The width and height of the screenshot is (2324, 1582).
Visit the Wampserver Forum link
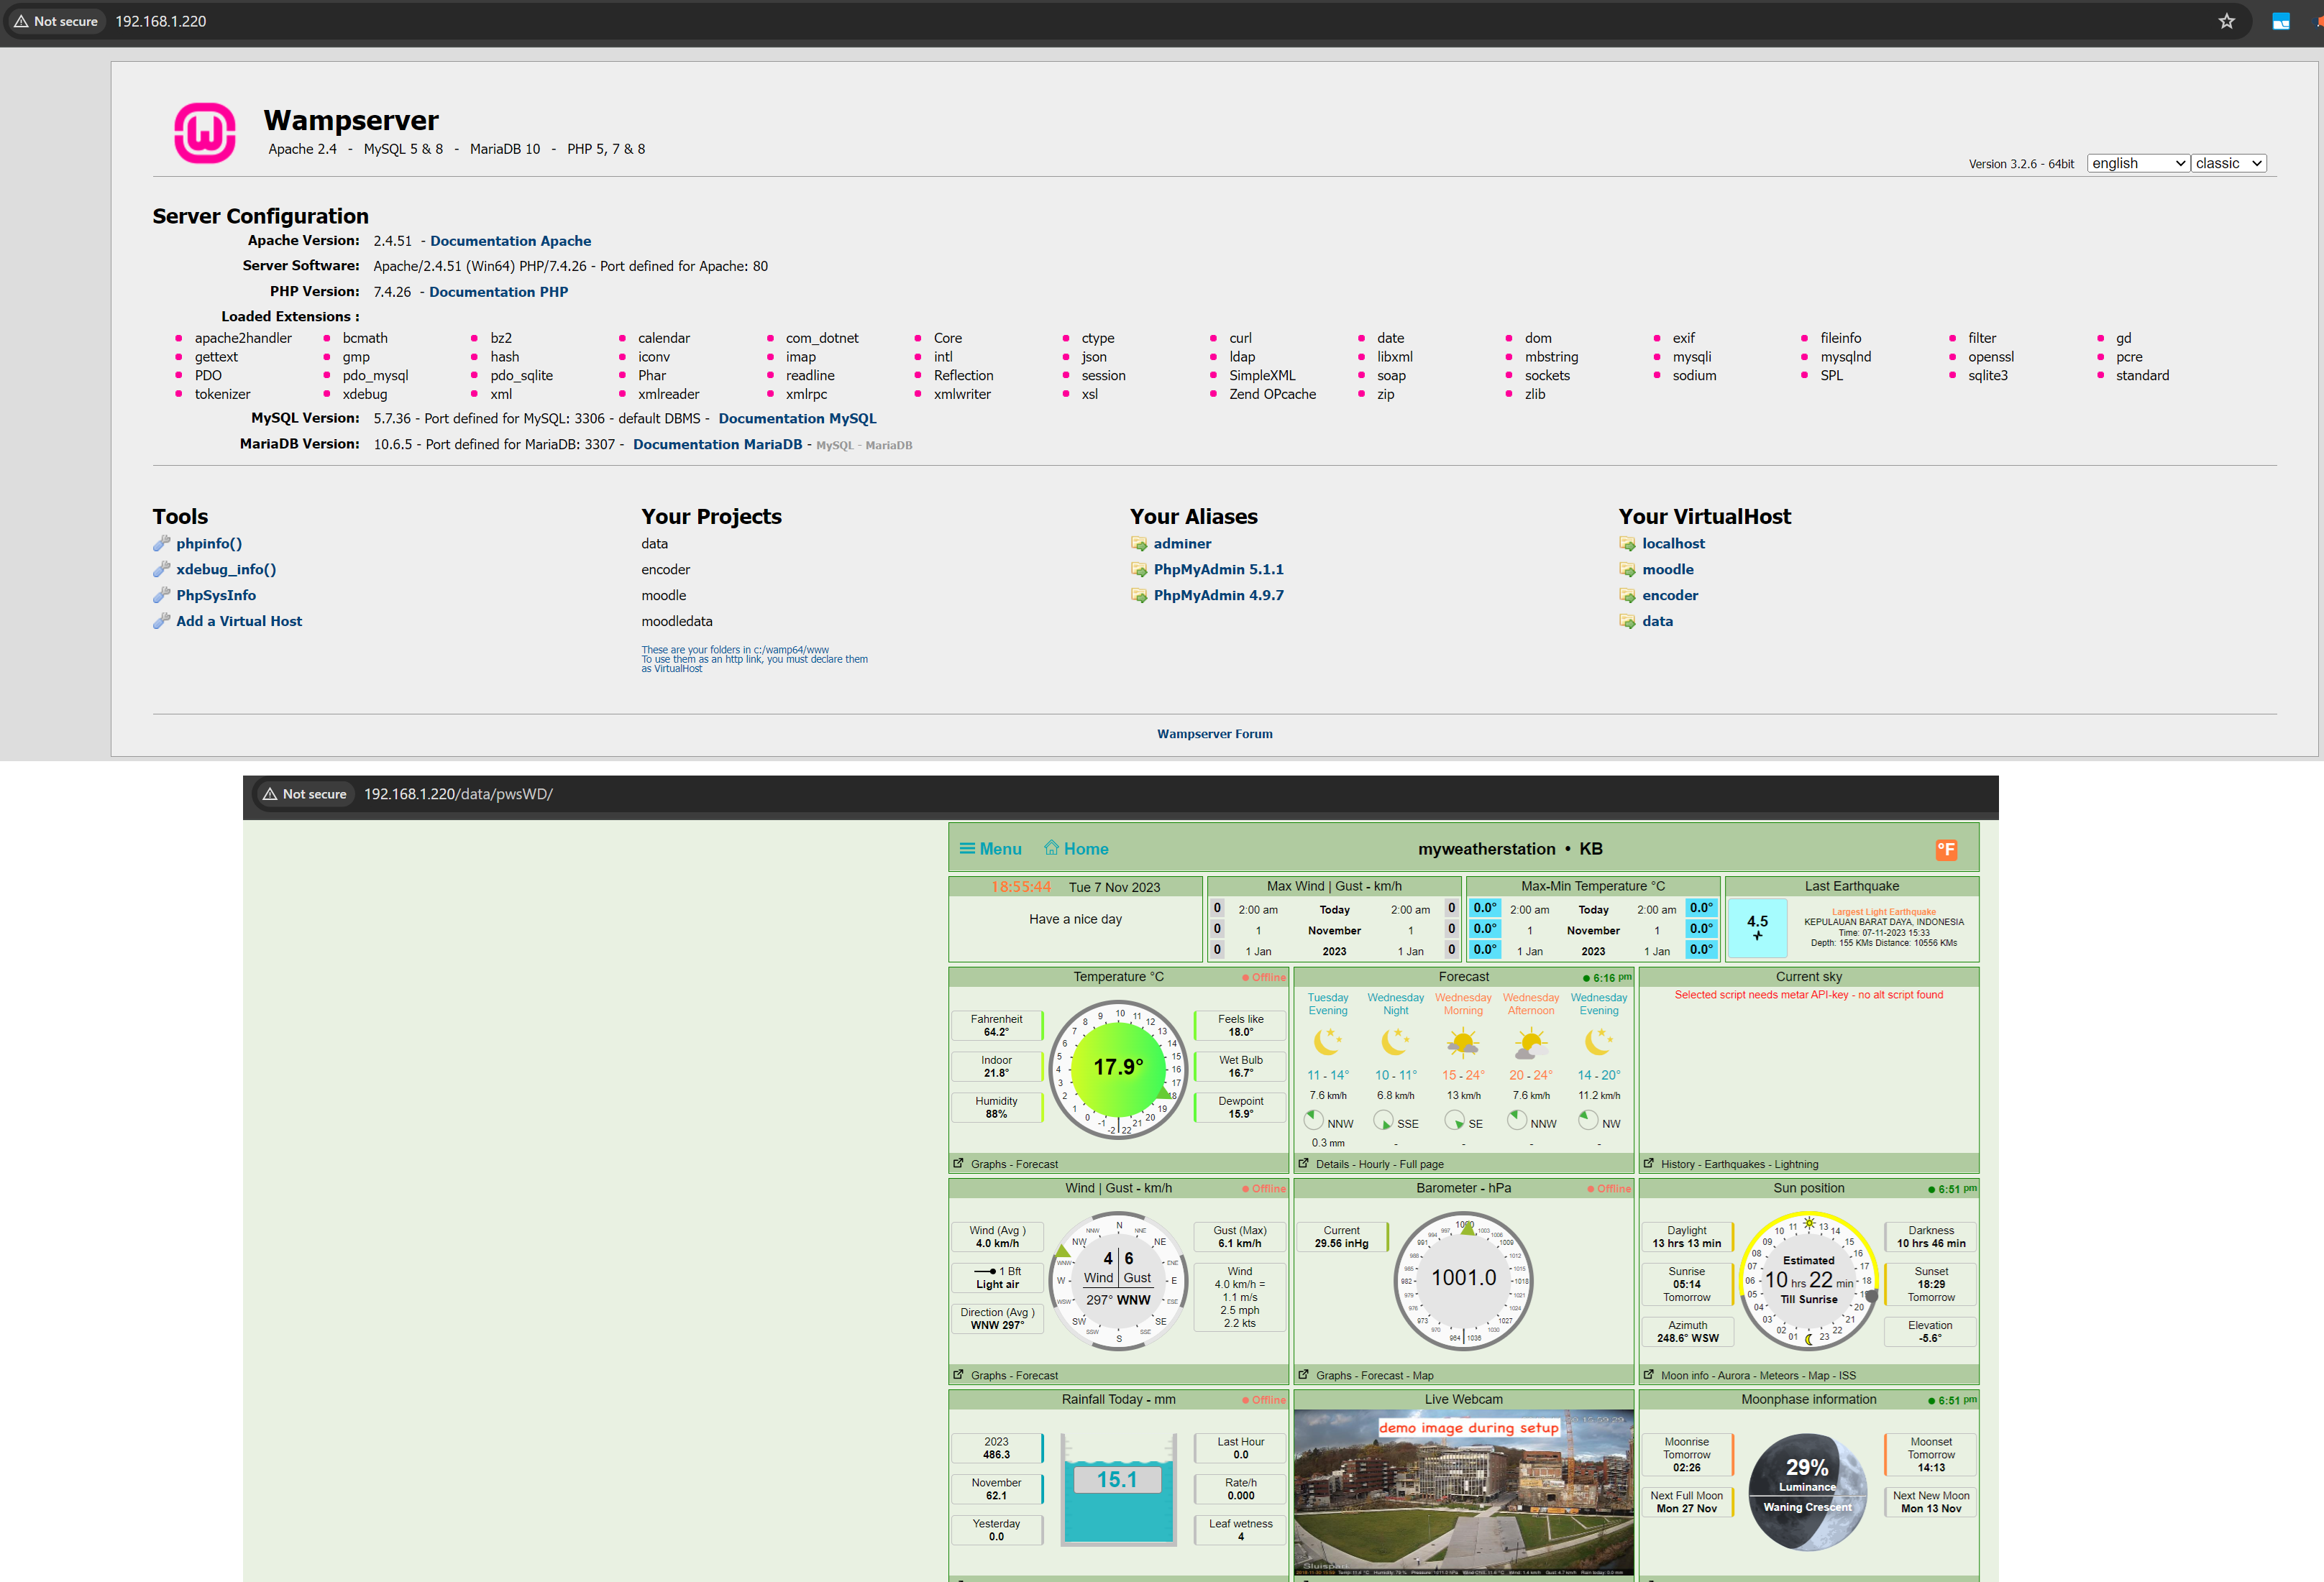[x=1214, y=734]
